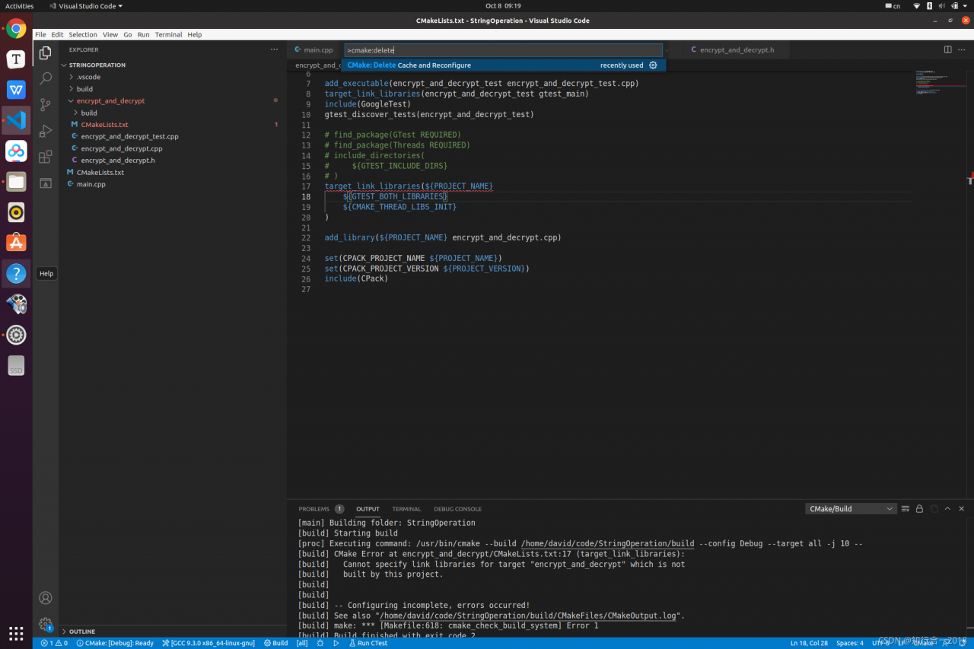This screenshot has height=649, width=974.
Task: Show Applications grid in the dock
Action: pyautogui.click(x=16, y=632)
